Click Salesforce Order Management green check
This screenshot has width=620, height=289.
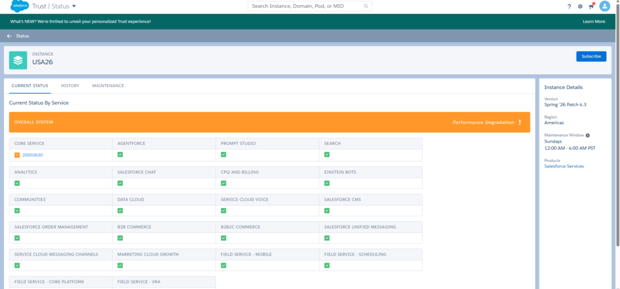coord(17,238)
